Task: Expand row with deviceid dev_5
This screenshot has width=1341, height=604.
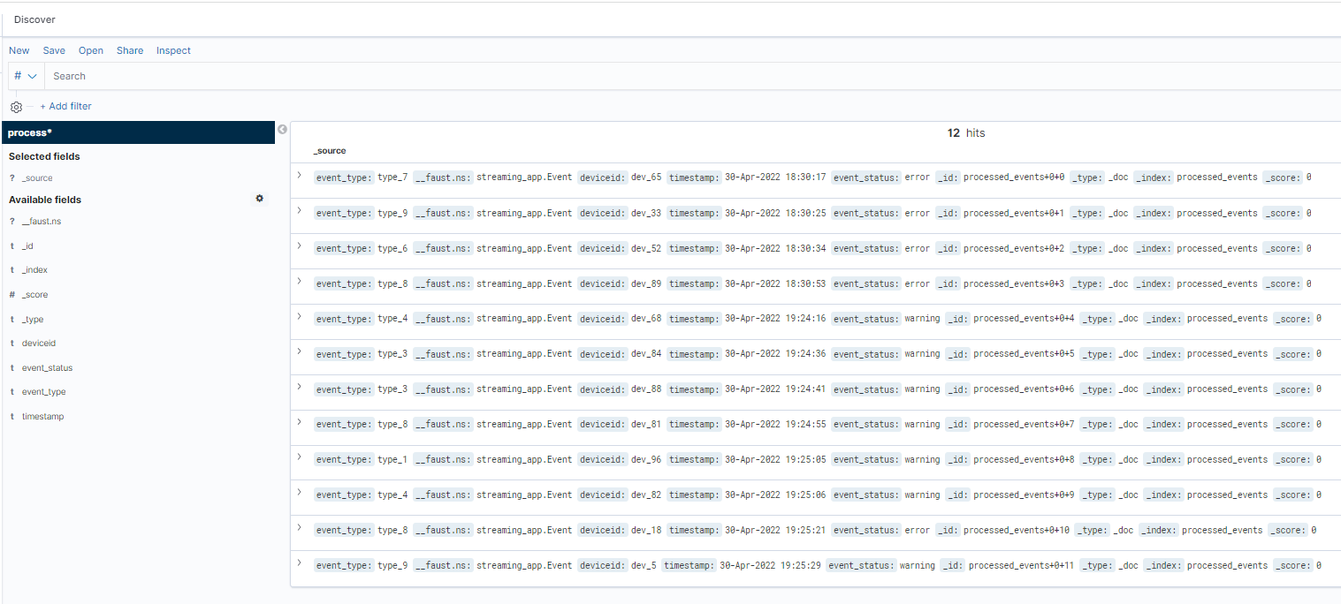Action: [x=299, y=563]
